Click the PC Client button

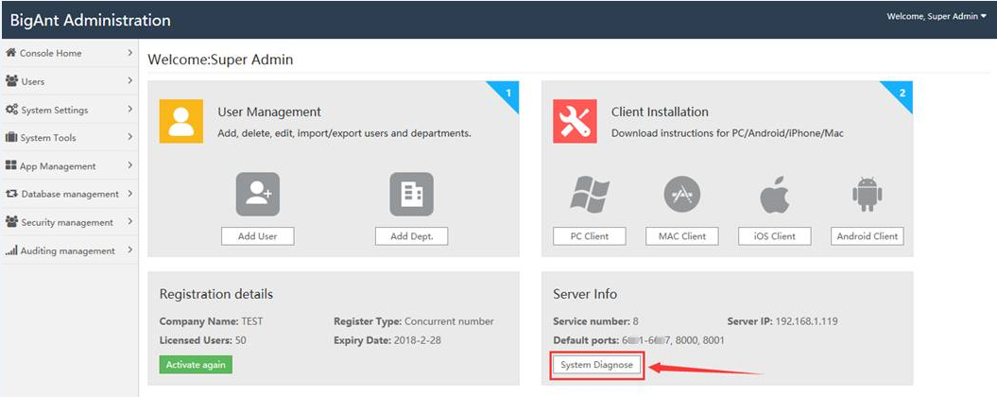pos(590,236)
